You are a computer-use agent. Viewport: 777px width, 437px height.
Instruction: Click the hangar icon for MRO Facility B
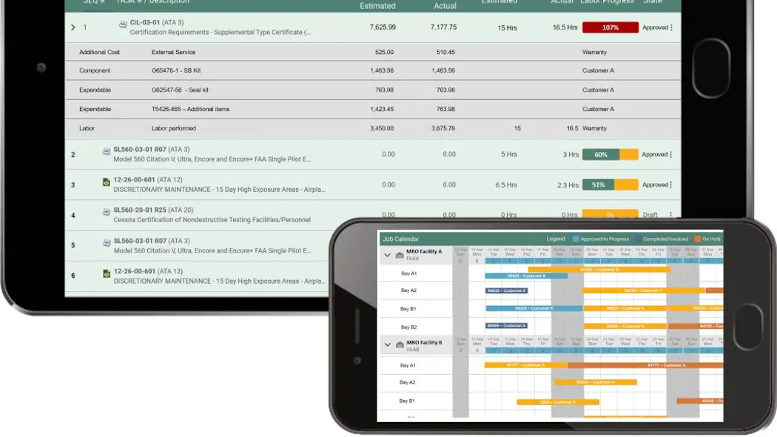[400, 345]
